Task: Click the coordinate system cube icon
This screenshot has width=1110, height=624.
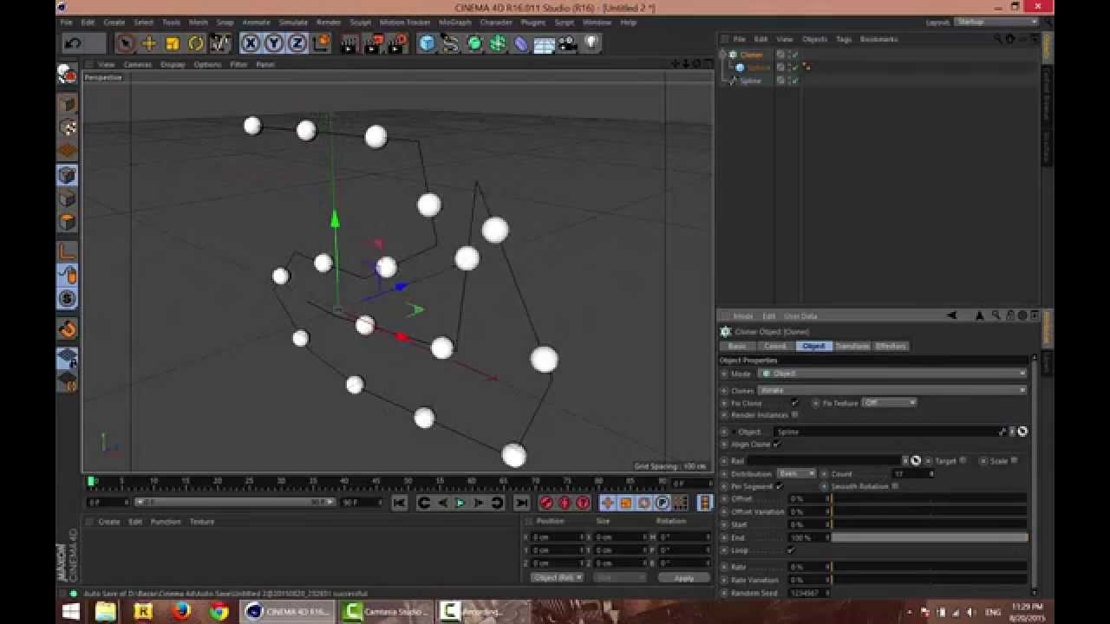Action: point(321,42)
